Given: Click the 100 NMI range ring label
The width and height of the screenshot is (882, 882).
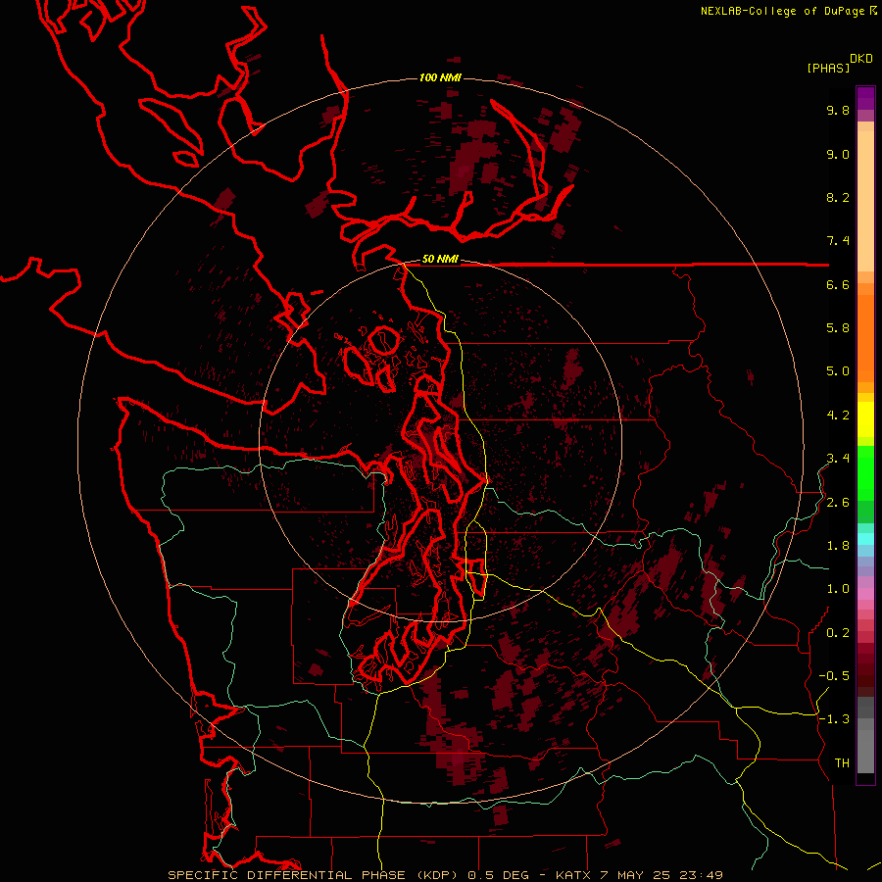Looking at the screenshot, I should click(440, 77).
